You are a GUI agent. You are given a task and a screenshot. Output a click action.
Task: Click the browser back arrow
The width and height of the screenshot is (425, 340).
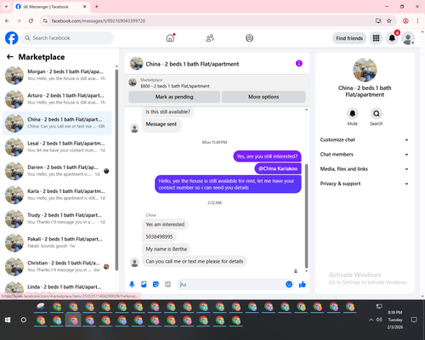coord(7,20)
